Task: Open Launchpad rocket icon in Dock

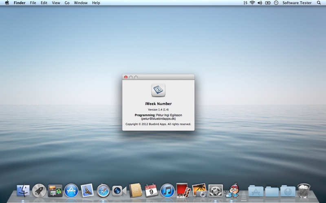Action: pyautogui.click(x=39, y=190)
